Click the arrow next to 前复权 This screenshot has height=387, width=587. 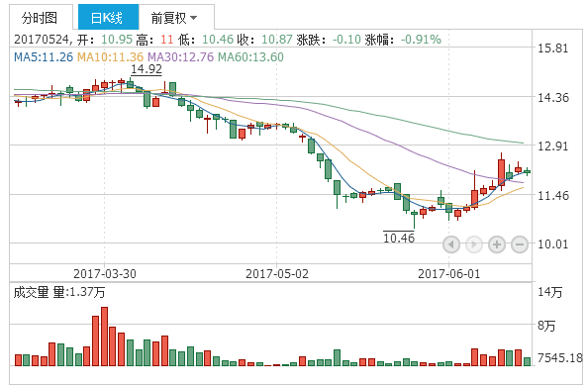[x=194, y=18]
